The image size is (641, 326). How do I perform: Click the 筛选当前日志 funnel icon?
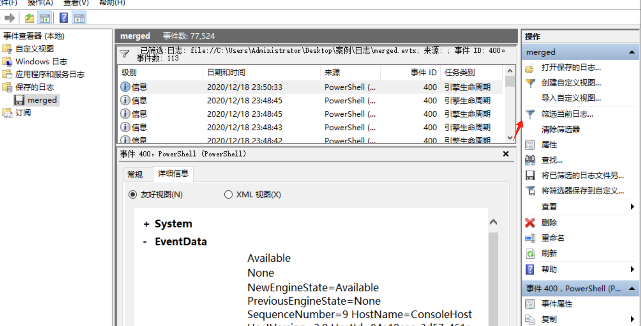click(530, 114)
